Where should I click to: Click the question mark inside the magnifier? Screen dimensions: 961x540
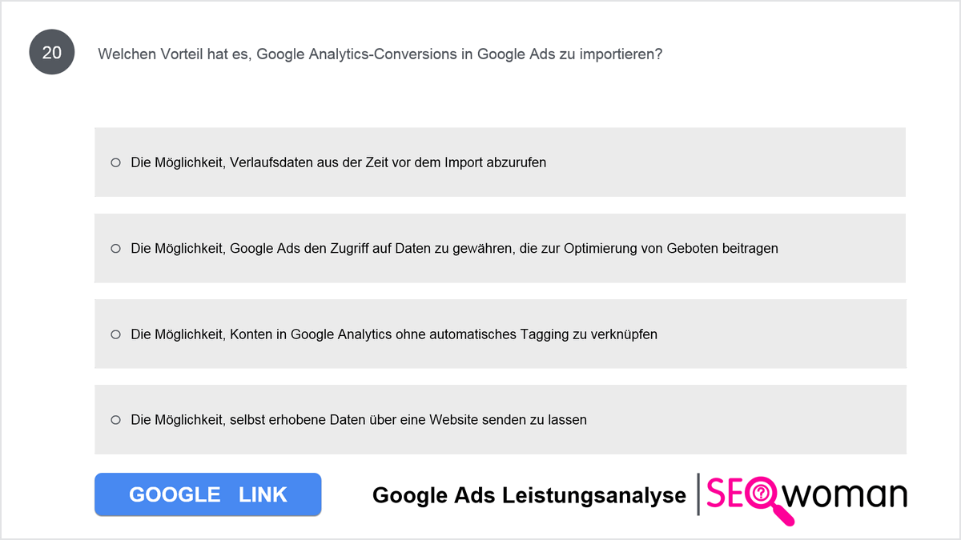[x=762, y=494]
